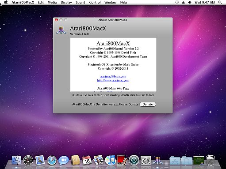Click the Atari logo in About window
The height and width of the screenshot is (169, 226).
[61, 30]
